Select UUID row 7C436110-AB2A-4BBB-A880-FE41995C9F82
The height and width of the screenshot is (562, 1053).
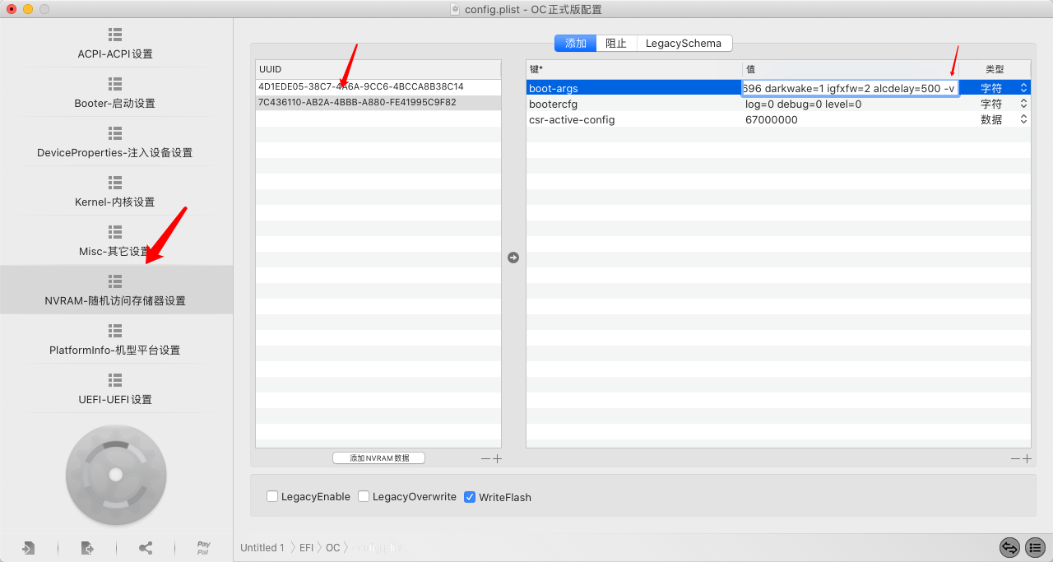tap(378, 103)
